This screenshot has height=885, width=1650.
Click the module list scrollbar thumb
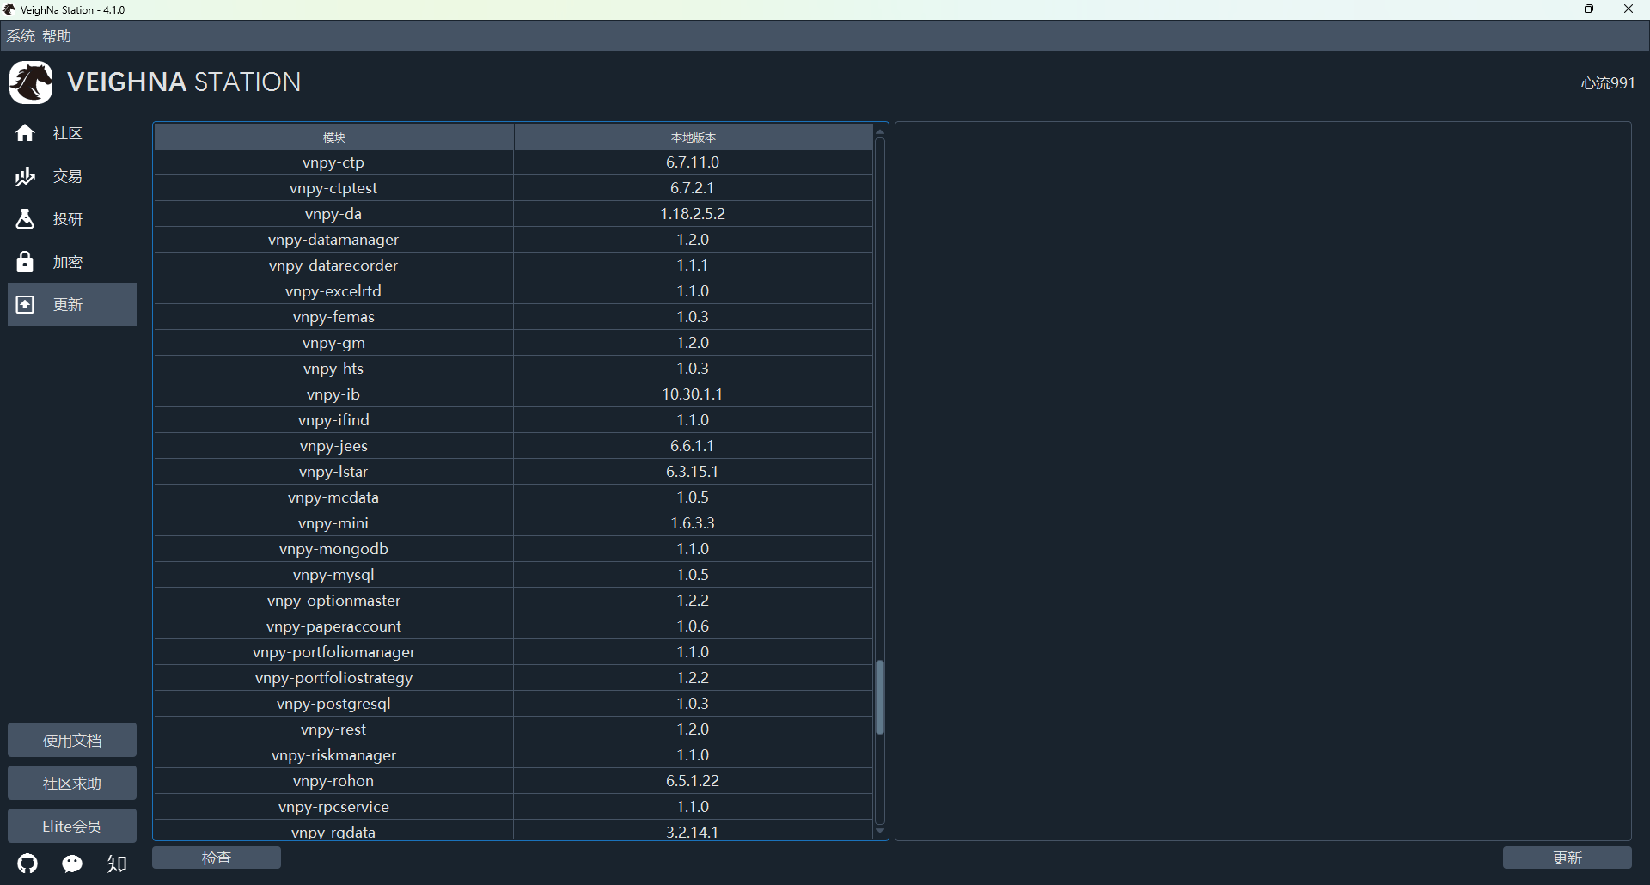pyautogui.click(x=879, y=697)
